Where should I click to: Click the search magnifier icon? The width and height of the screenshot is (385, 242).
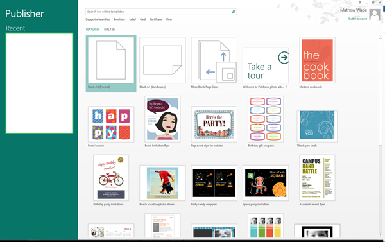[234, 12]
